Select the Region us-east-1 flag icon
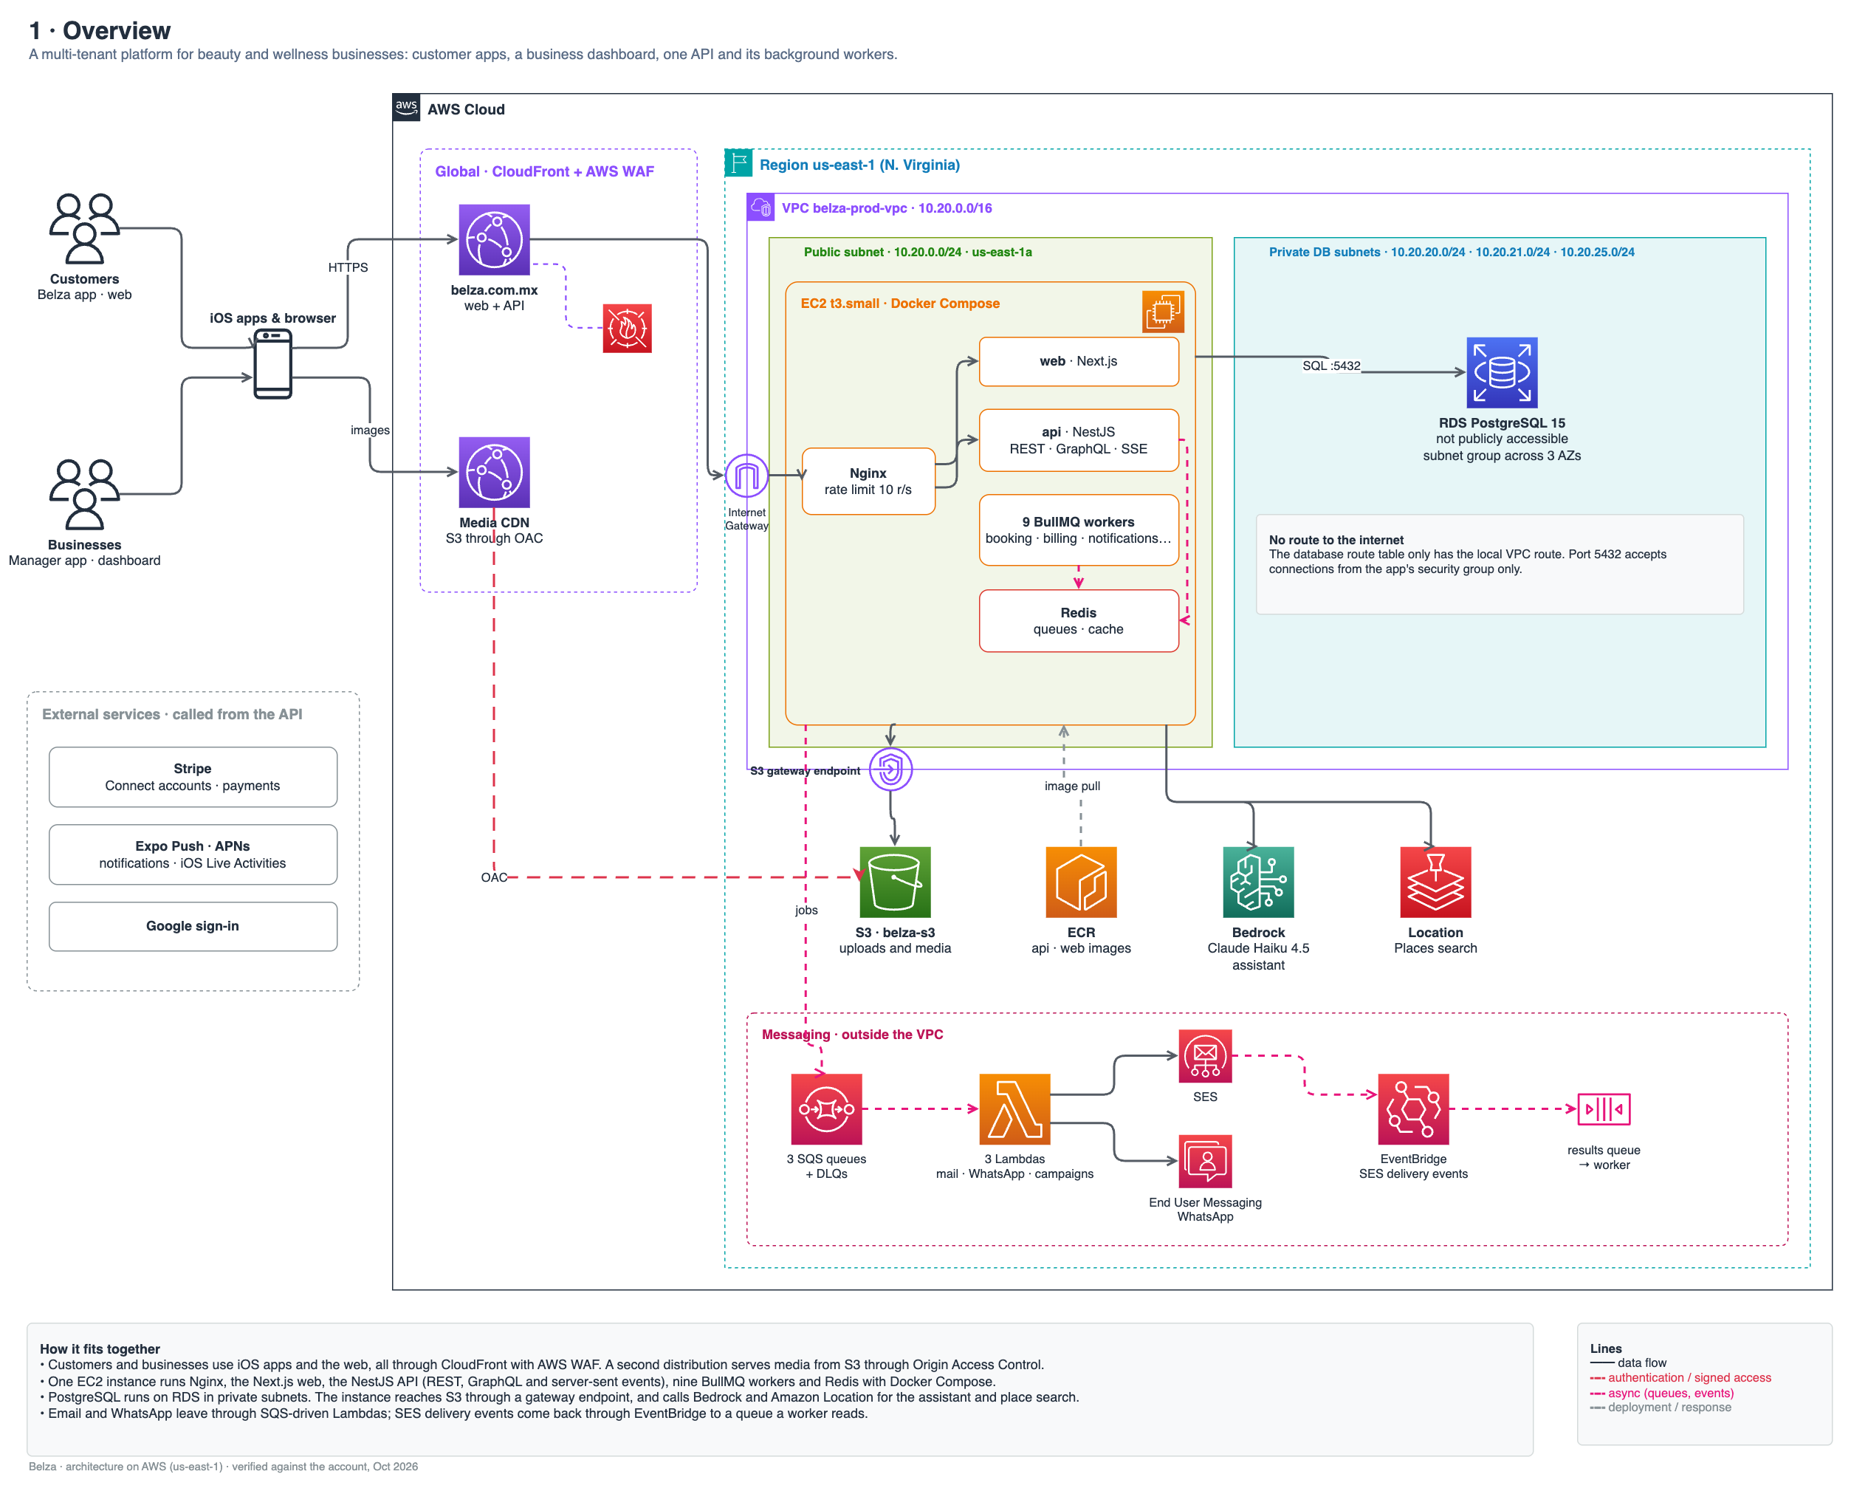The width and height of the screenshot is (1851, 1491). coord(738,162)
